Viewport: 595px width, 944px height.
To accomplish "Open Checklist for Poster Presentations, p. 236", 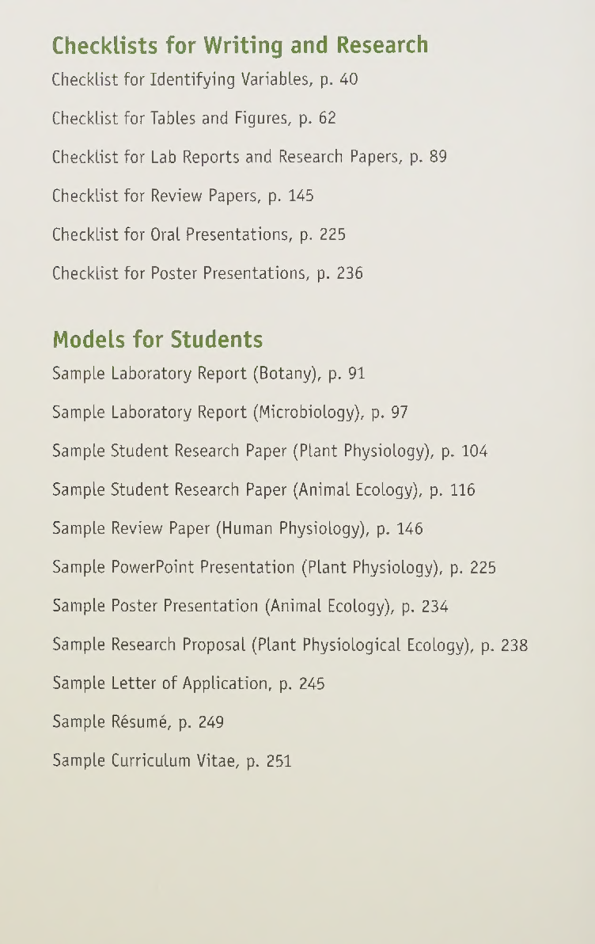I will 207,273.
